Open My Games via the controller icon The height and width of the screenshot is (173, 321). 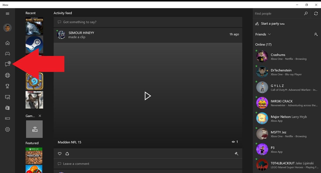coord(7,53)
